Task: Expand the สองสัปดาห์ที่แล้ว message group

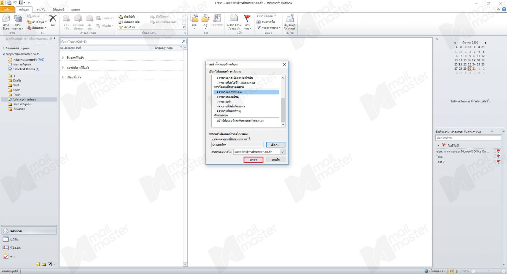Action: (63, 67)
